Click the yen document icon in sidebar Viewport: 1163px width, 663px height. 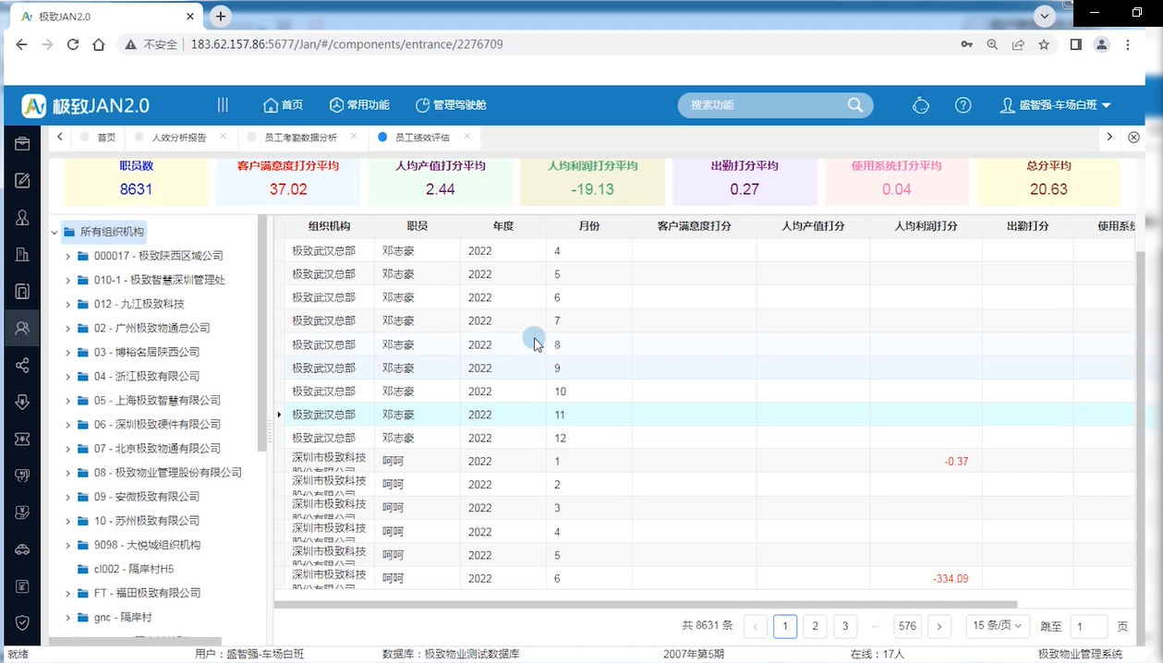coord(22,586)
